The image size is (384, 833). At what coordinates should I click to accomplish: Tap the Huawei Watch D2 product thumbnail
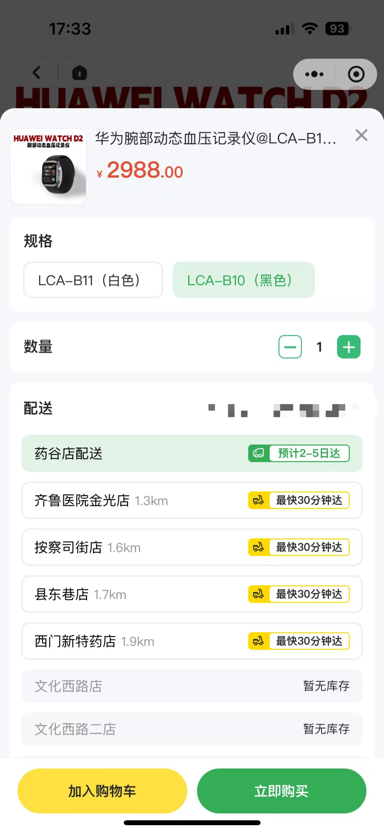coord(49,166)
